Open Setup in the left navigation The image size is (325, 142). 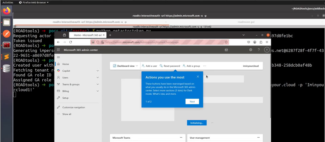tap(65, 98)
